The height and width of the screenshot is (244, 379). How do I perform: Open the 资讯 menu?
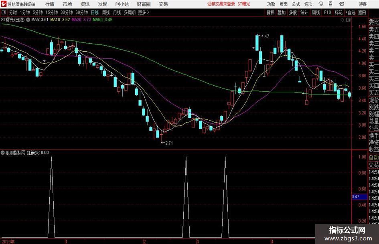pyautogui.click(x=85, y=4)
